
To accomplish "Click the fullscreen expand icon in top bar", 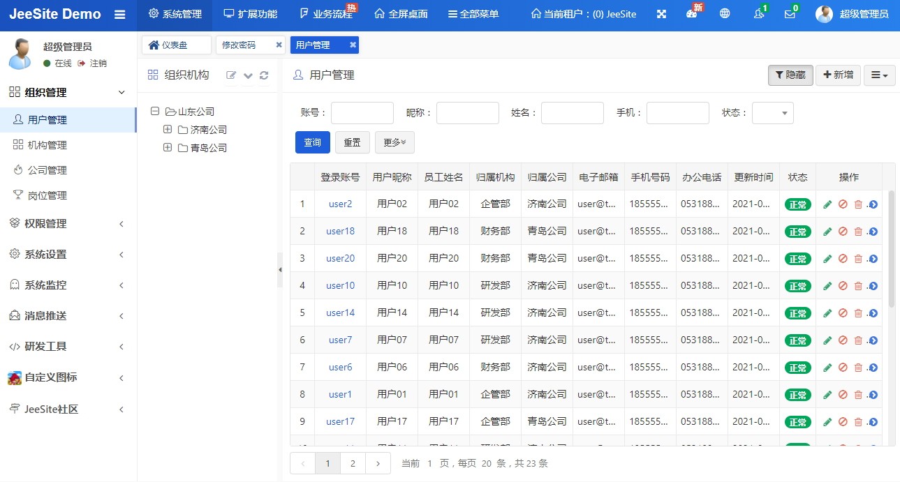I will (661, 14).
